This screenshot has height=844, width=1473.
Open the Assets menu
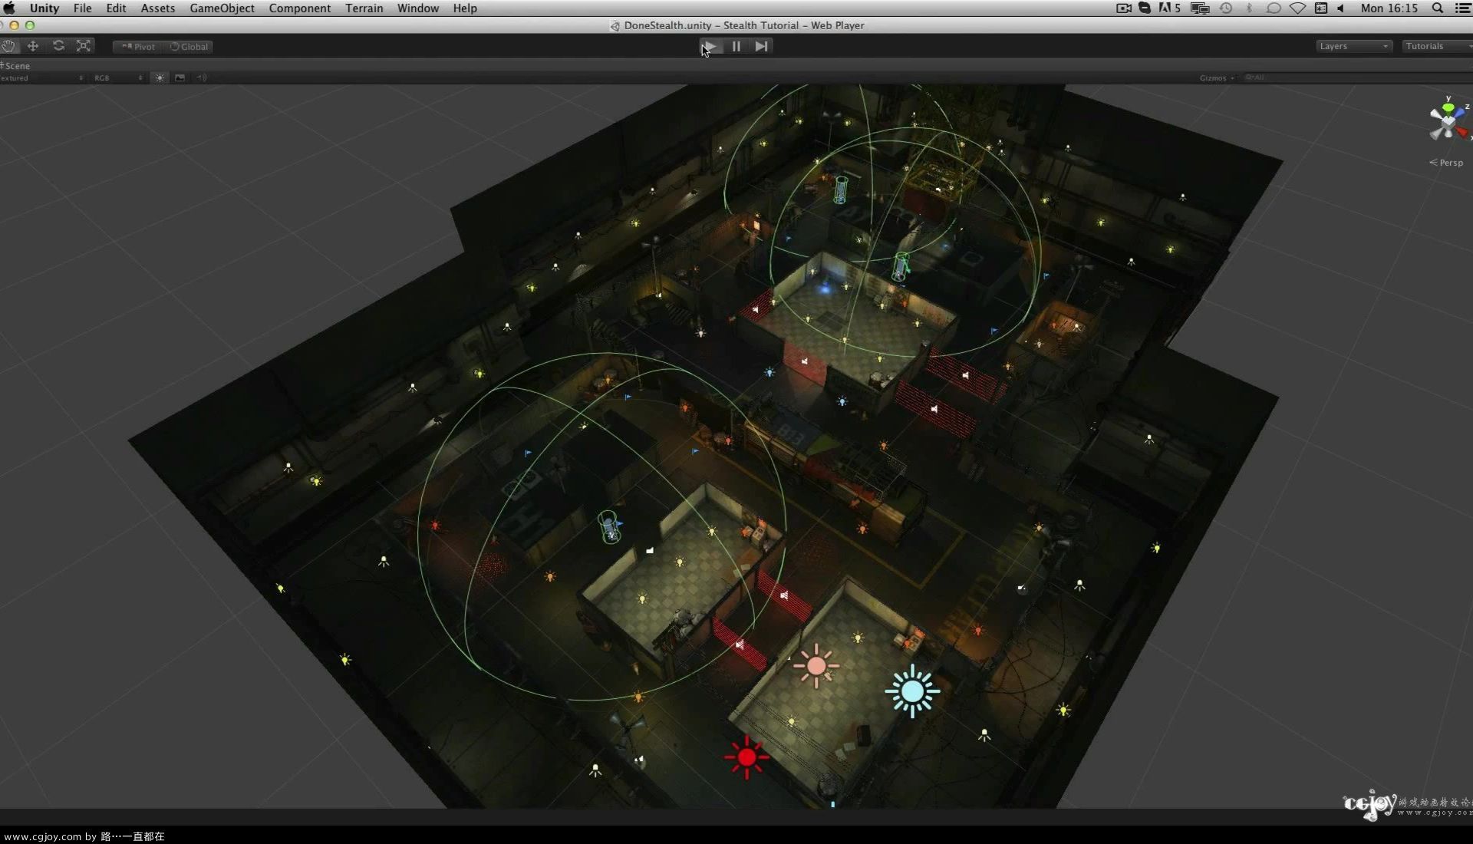(158, 8)
